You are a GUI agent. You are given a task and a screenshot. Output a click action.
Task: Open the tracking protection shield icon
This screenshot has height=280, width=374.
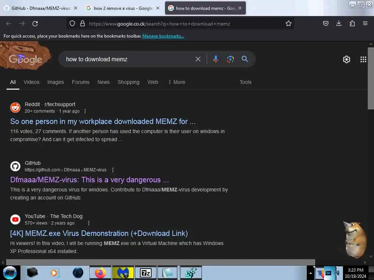[72, 23]
